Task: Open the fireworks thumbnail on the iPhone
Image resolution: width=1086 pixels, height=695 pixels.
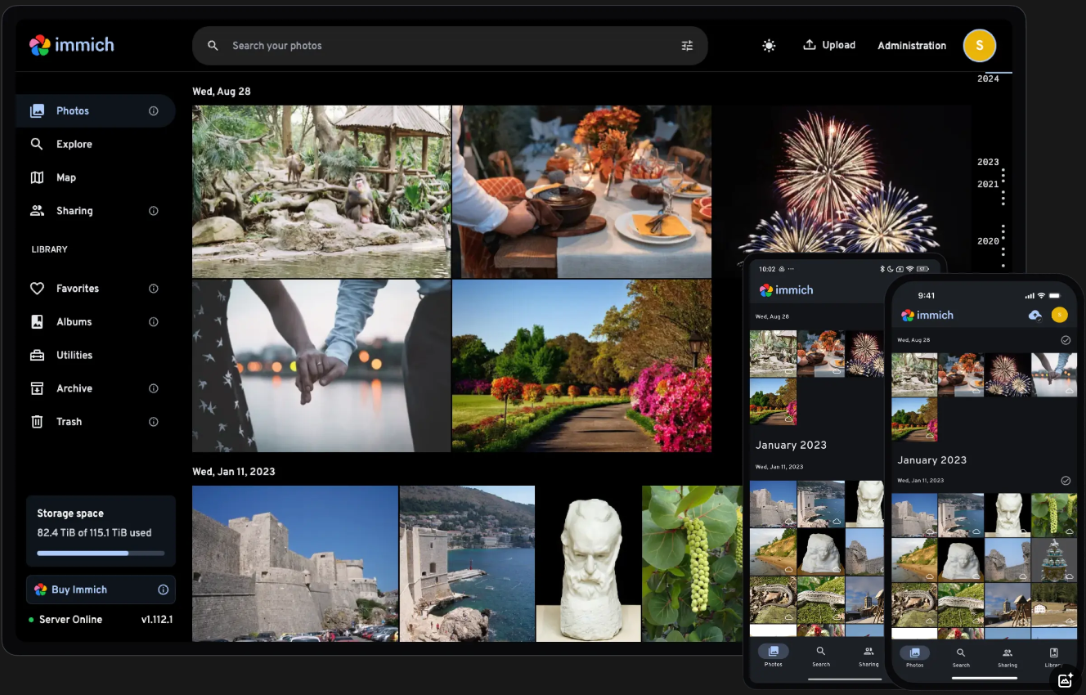Action: [x=1007, y=374]
